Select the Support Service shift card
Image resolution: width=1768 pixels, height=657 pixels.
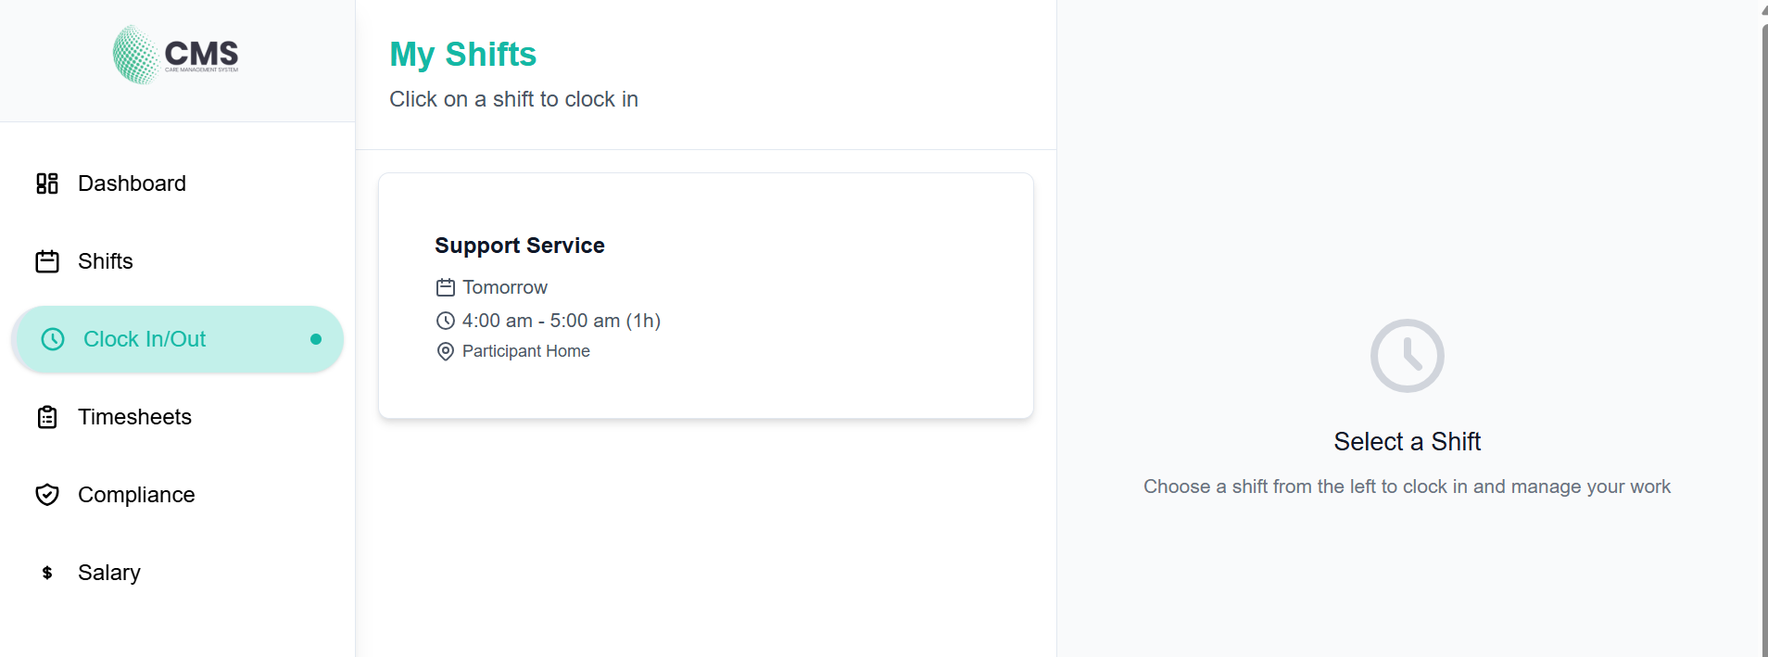[x=704, y=295]
